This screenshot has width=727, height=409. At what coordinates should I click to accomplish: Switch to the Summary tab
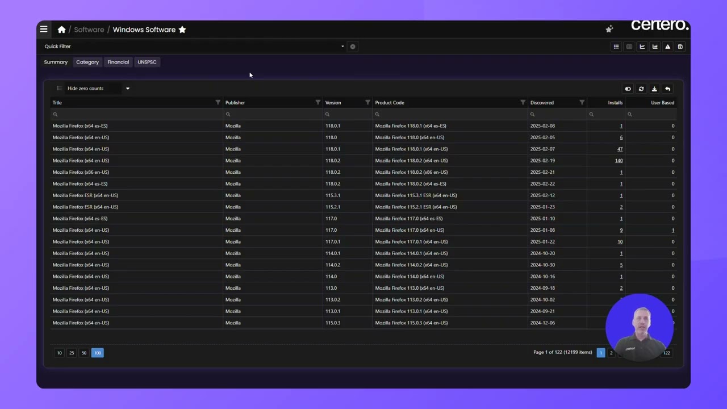coord(56,62)
